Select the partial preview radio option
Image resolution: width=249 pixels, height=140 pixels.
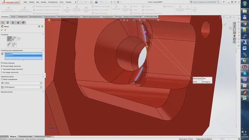[x=2, y=69]
